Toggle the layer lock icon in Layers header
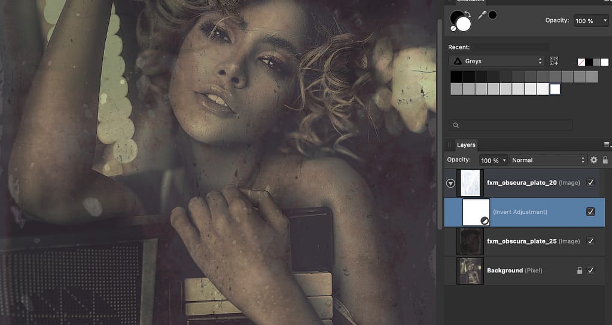This screenshot has width=612, height=325. [605, 160]
